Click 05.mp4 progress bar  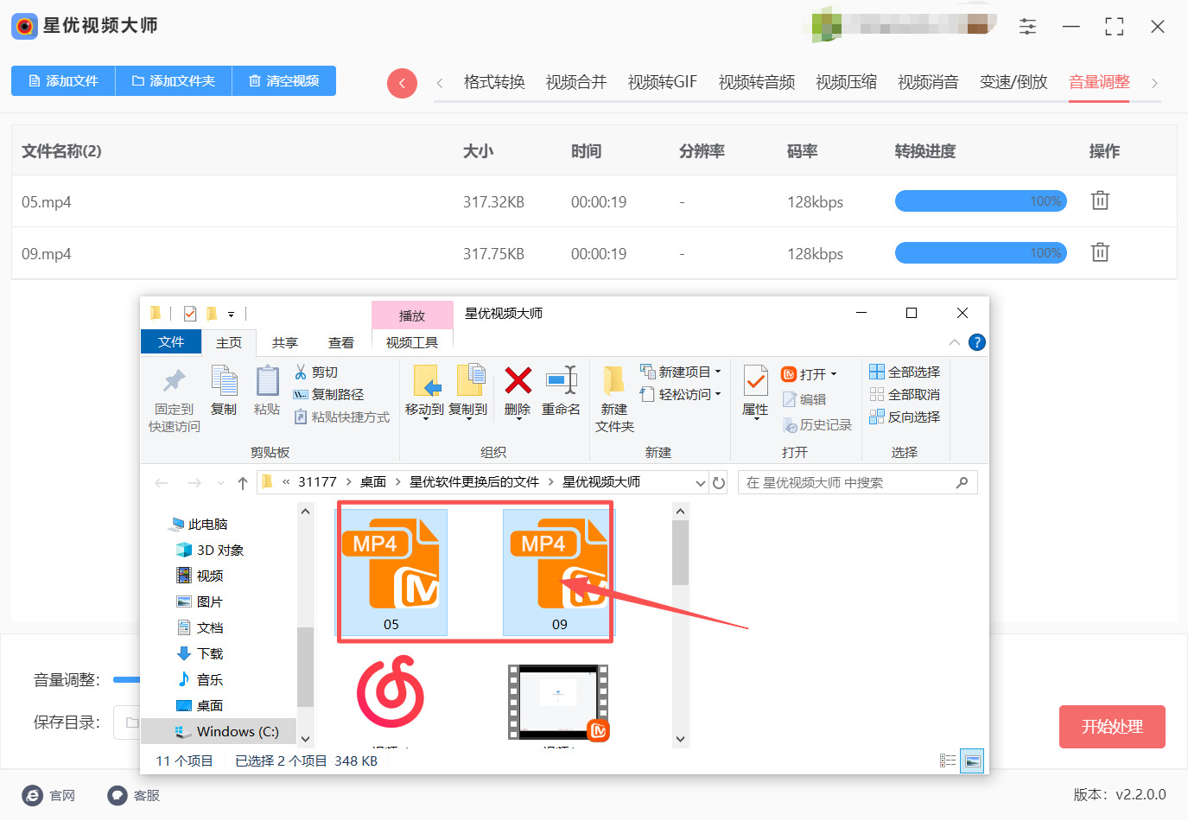(x=981, y=201)
